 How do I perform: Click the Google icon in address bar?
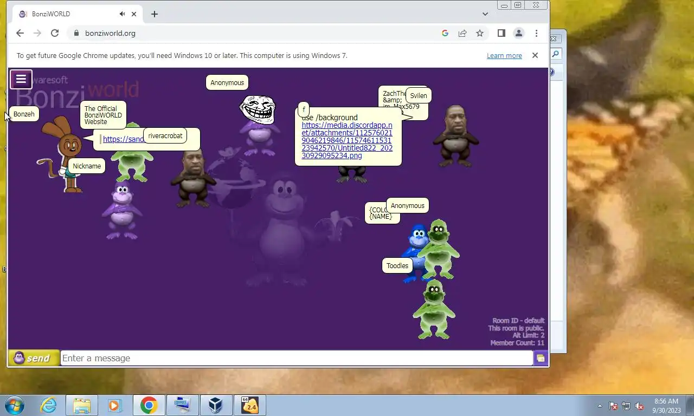coord(445,33)
